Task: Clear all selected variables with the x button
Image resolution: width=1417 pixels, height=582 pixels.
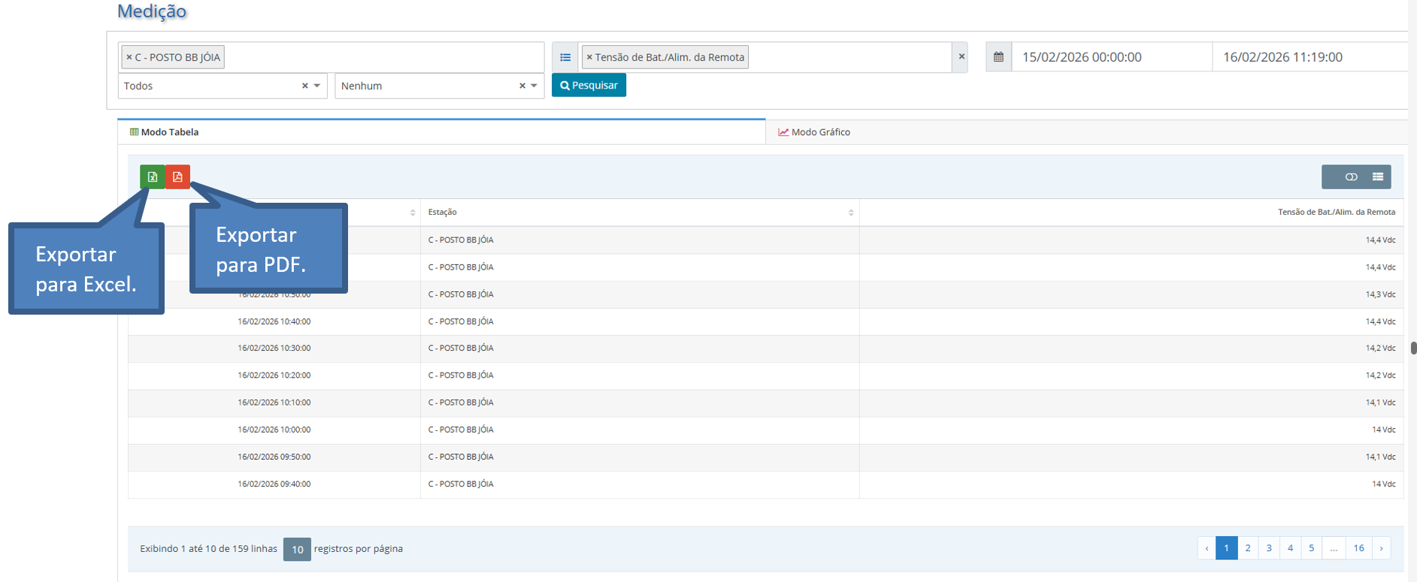Action: (961, 56)
